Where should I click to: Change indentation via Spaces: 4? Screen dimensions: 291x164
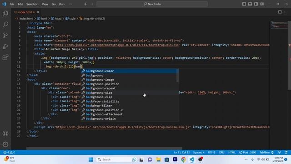point(199,152)
